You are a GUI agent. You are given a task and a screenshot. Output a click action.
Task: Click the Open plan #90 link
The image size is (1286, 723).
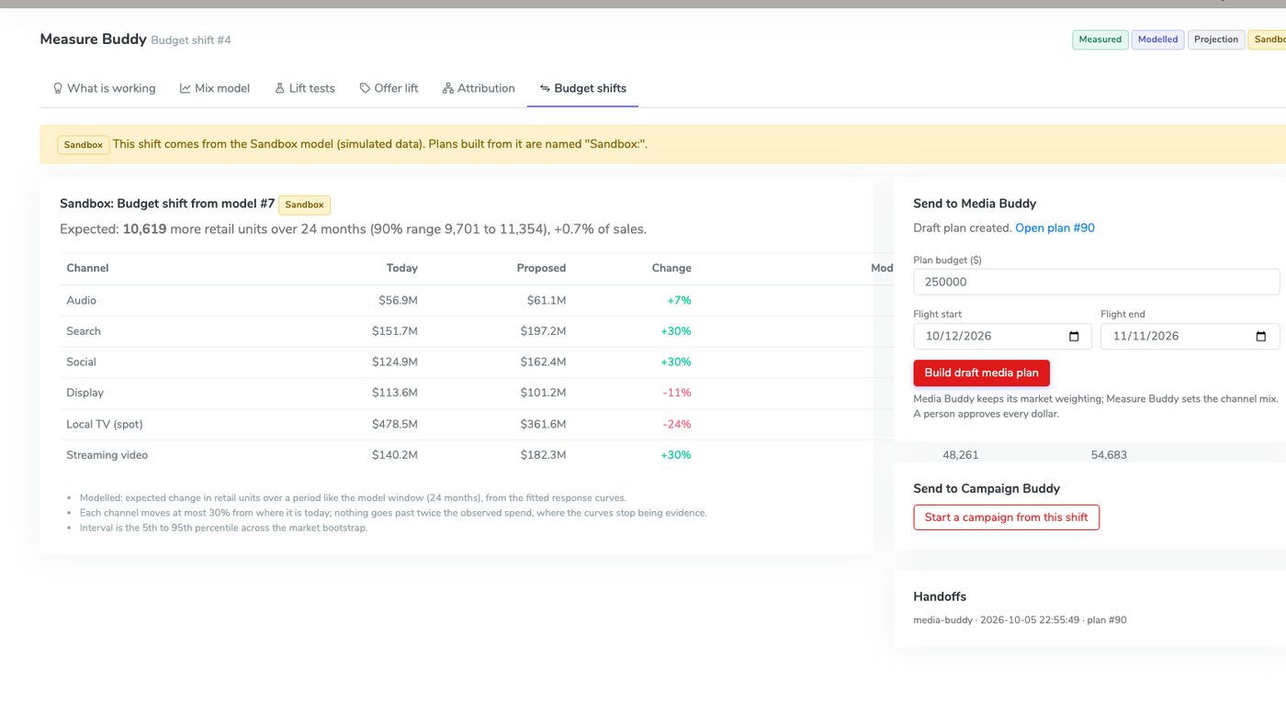(1055, 228)
